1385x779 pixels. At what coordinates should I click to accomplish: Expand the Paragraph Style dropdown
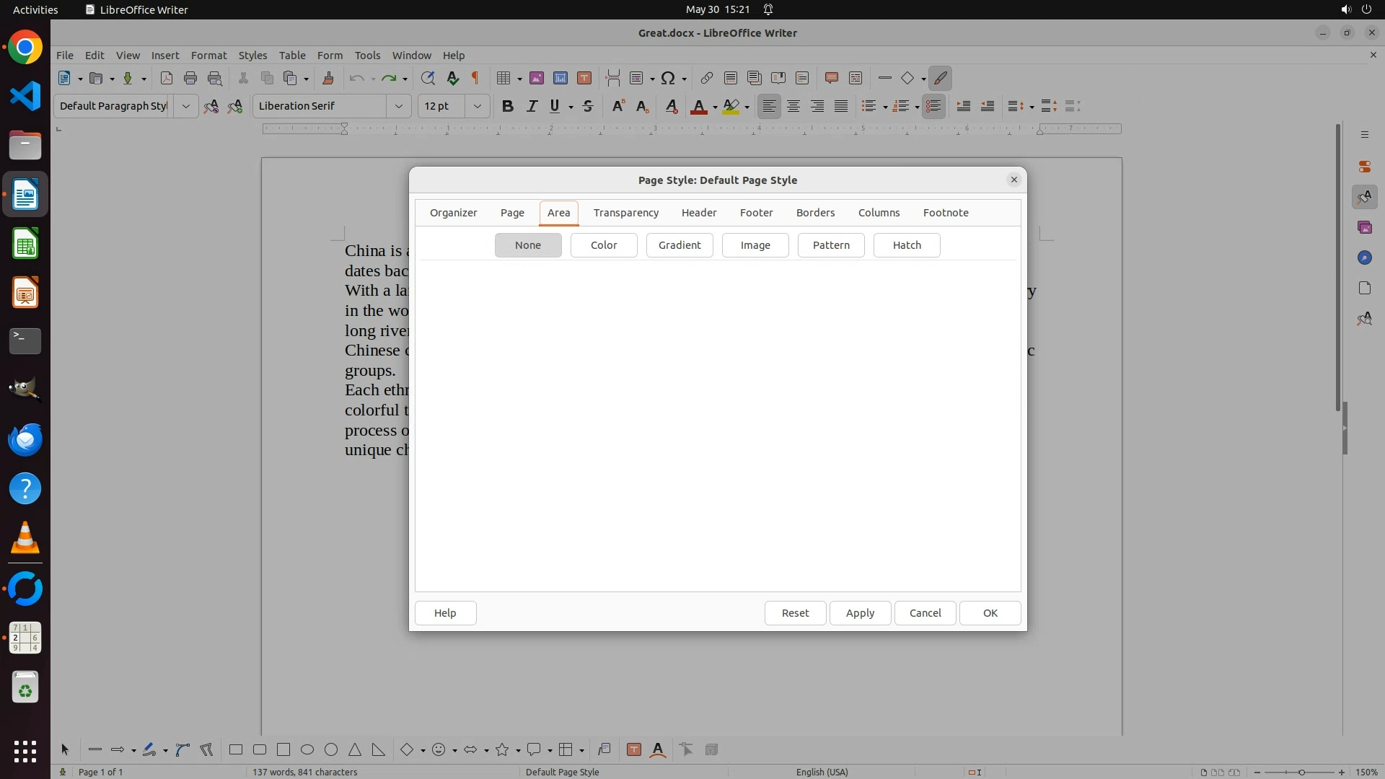pyautogui.click(x=185, y=106)
